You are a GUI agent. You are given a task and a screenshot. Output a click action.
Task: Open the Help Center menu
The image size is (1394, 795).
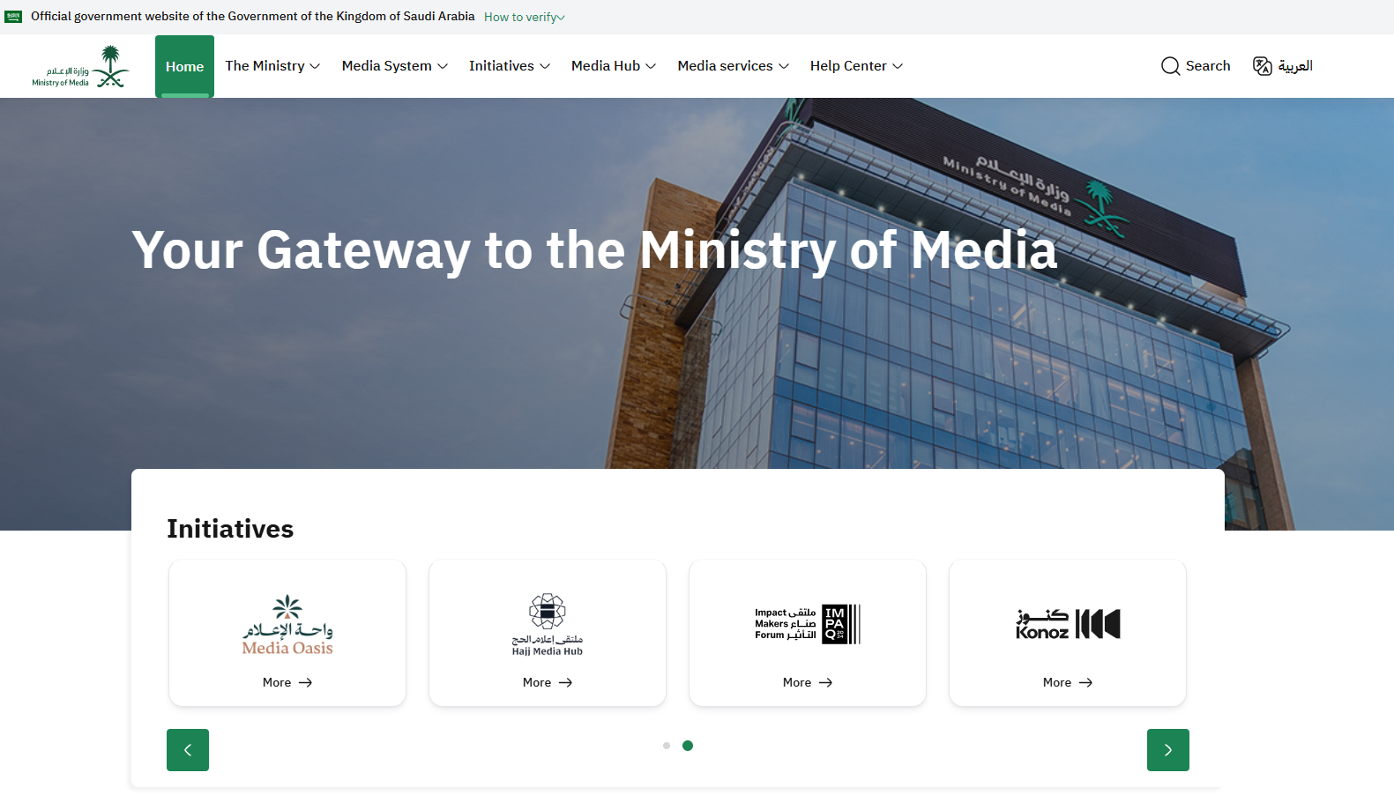click(857, 66)
